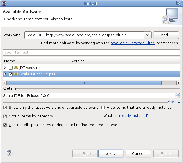The width and height of the screenshot is (183, 163).
Task: Toggle Contact all update sites during install
Action: pyautogui.click(x=5, y=125)
